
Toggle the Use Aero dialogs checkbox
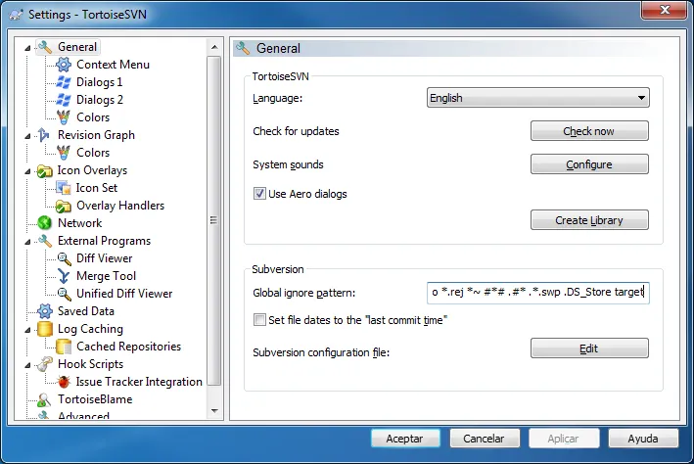tap(259, 194)
